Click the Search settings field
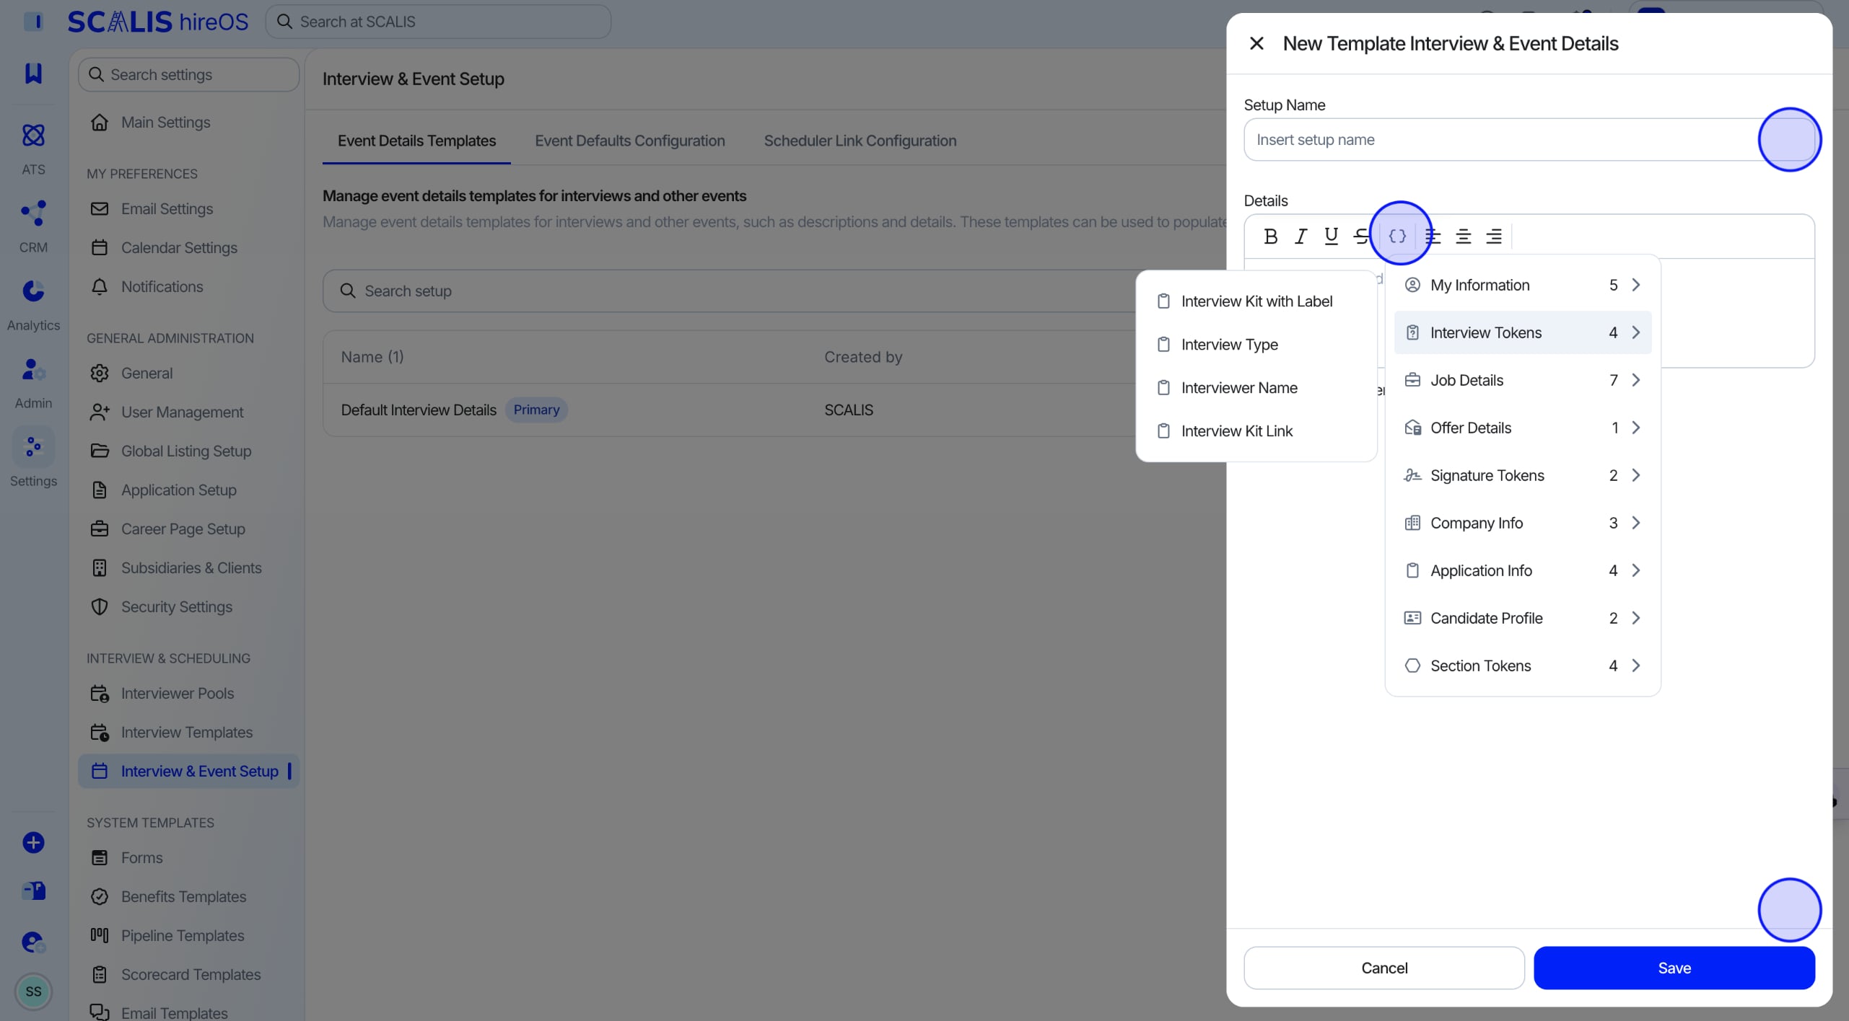Viewport: 1849px width, 1021px height. pos(188,74)
